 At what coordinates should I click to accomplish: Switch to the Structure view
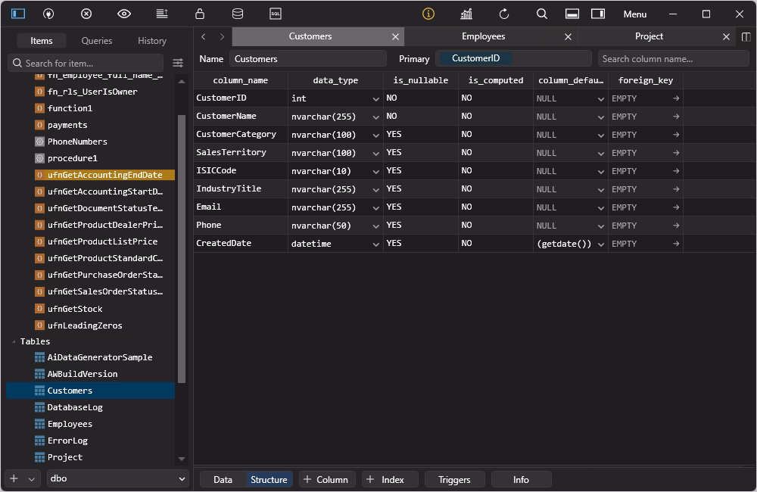click(x=269, y=479)
